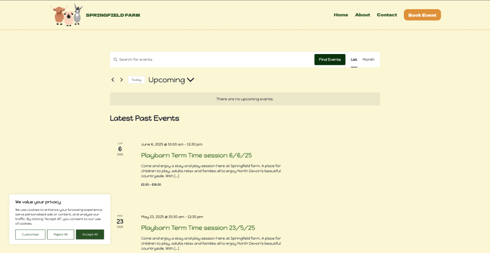Click the Springfield Farm site title
This screenshot has height=253, width=490.
point(113,15)
